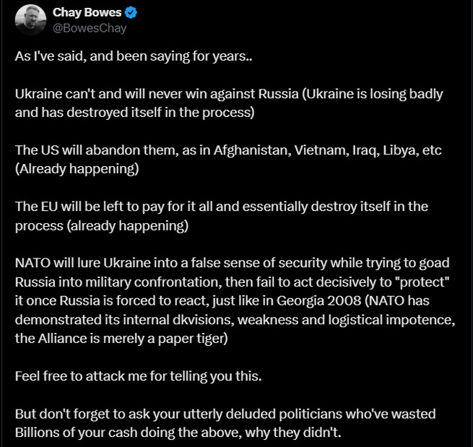Open the Chay Bowes display name
This screenshot has height=447, width=473.
(87, 12)
